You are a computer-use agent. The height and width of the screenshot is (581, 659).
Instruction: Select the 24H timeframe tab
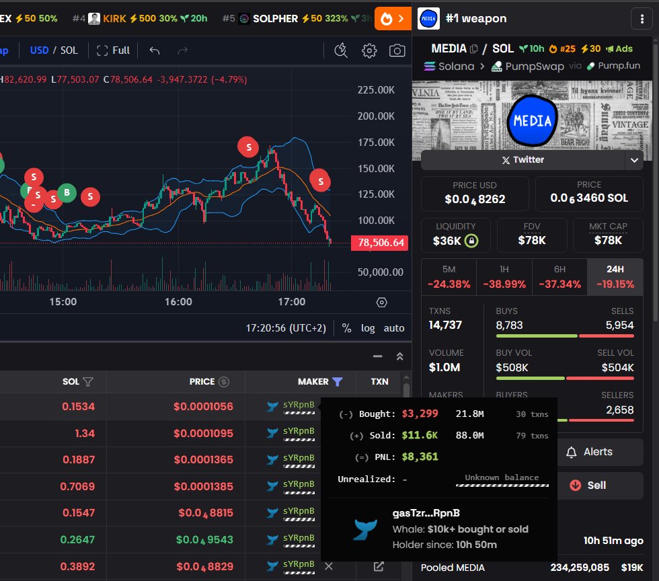(615, 277)
